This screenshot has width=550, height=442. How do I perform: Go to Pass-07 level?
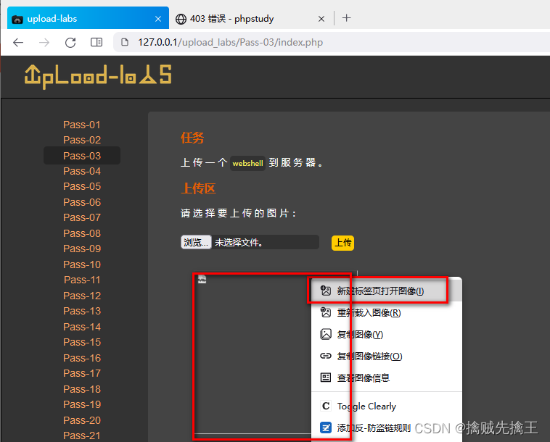tap(82, 218)
